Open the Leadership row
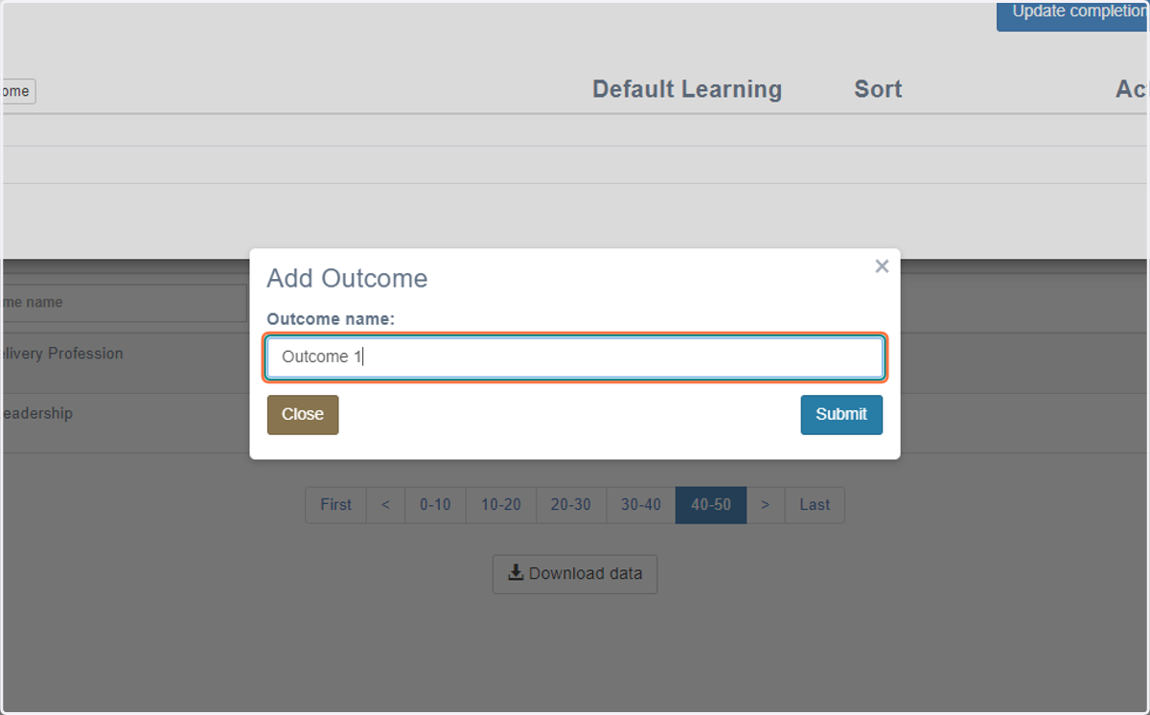 [35, 414]
